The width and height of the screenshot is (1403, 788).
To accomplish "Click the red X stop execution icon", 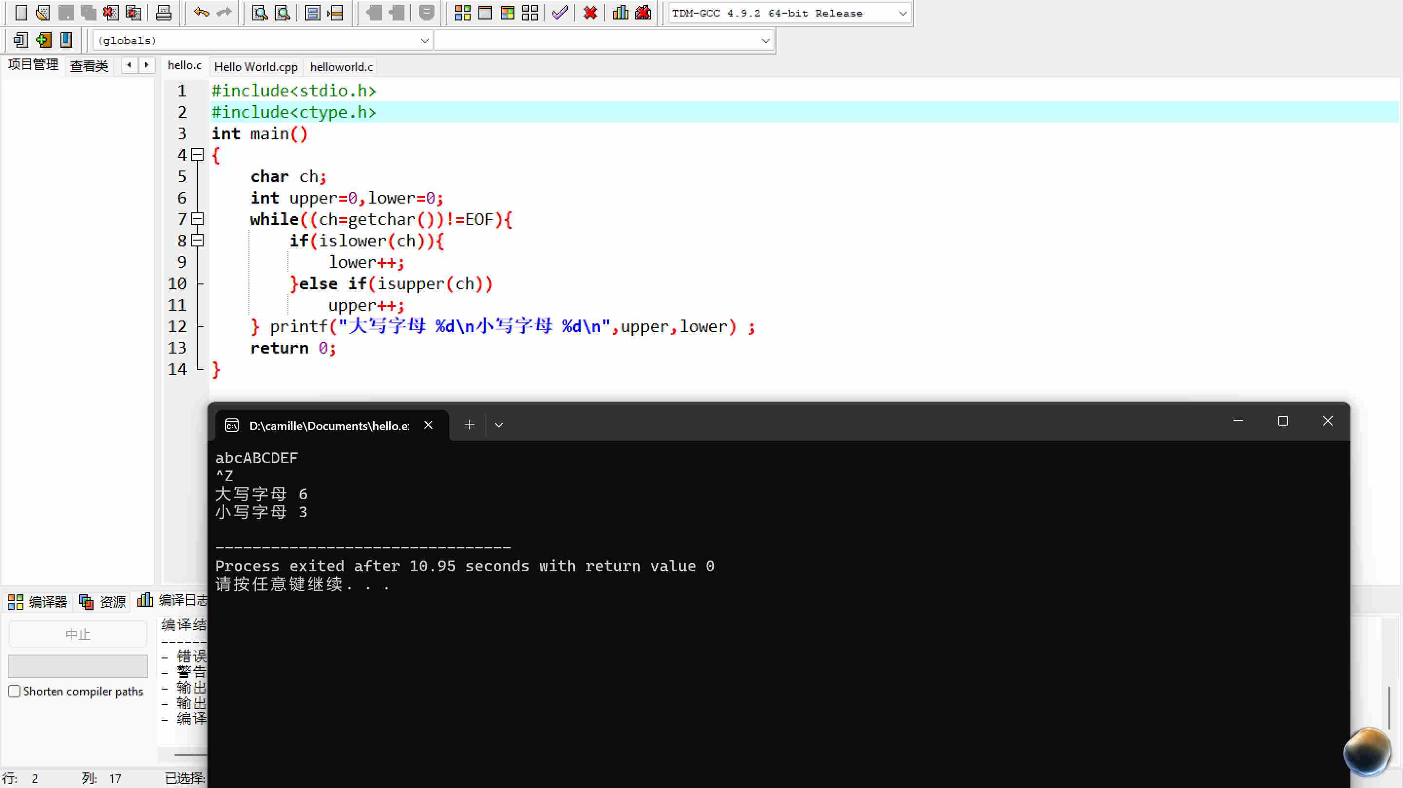I will pos(590,13).
